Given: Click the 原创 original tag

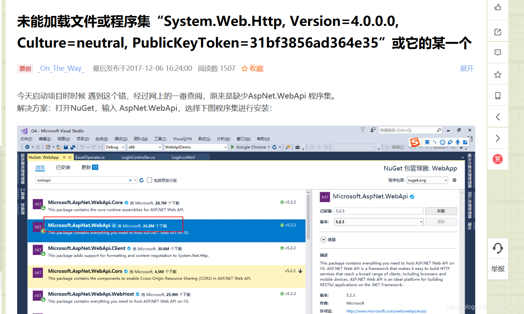Looking at the screenshot, I should tap(25, 69).
